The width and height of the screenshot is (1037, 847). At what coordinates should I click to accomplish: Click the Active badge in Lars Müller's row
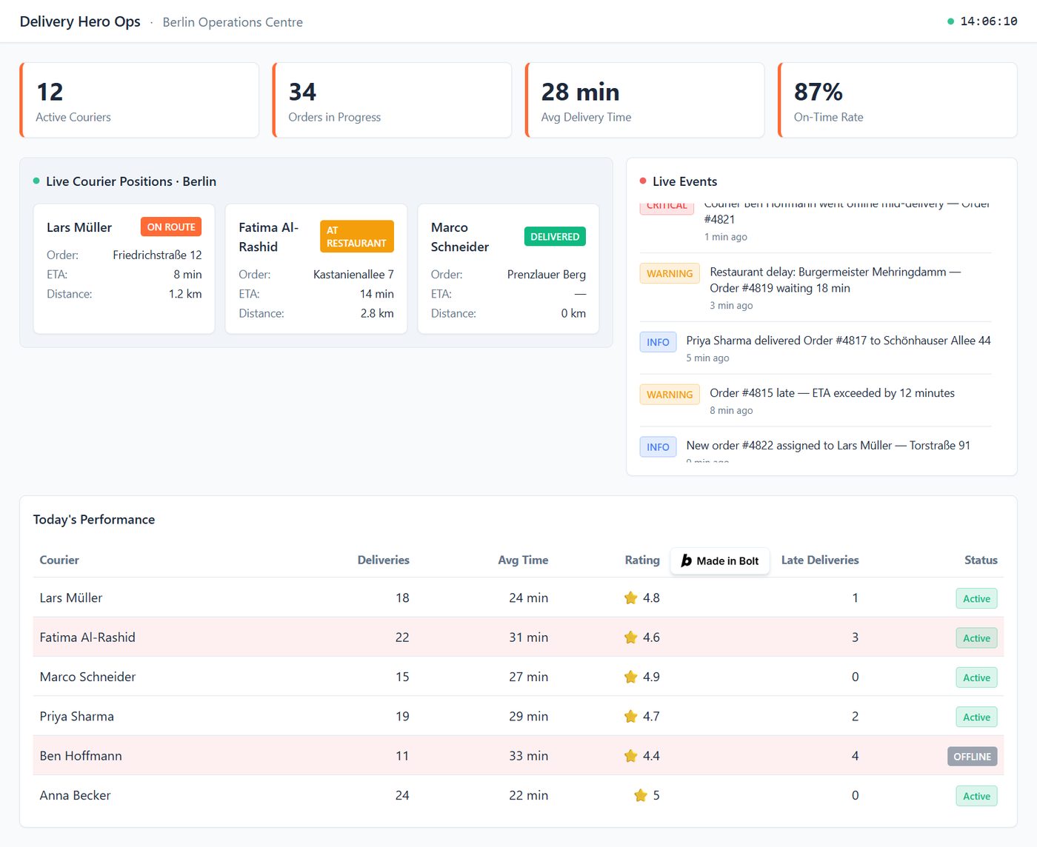pyautogui.click(x=976, y=598)
